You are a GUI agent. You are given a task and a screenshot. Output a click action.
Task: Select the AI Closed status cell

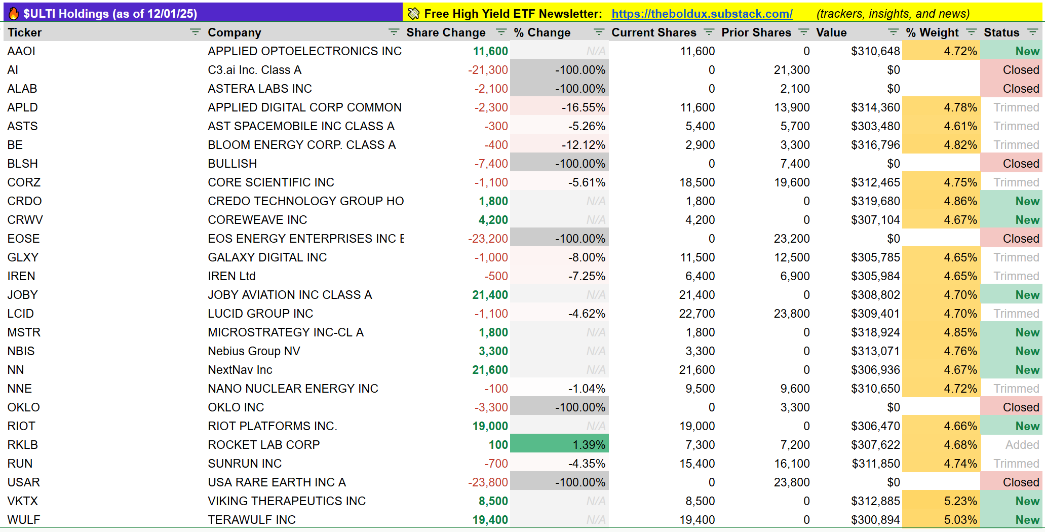point(1012,70)
